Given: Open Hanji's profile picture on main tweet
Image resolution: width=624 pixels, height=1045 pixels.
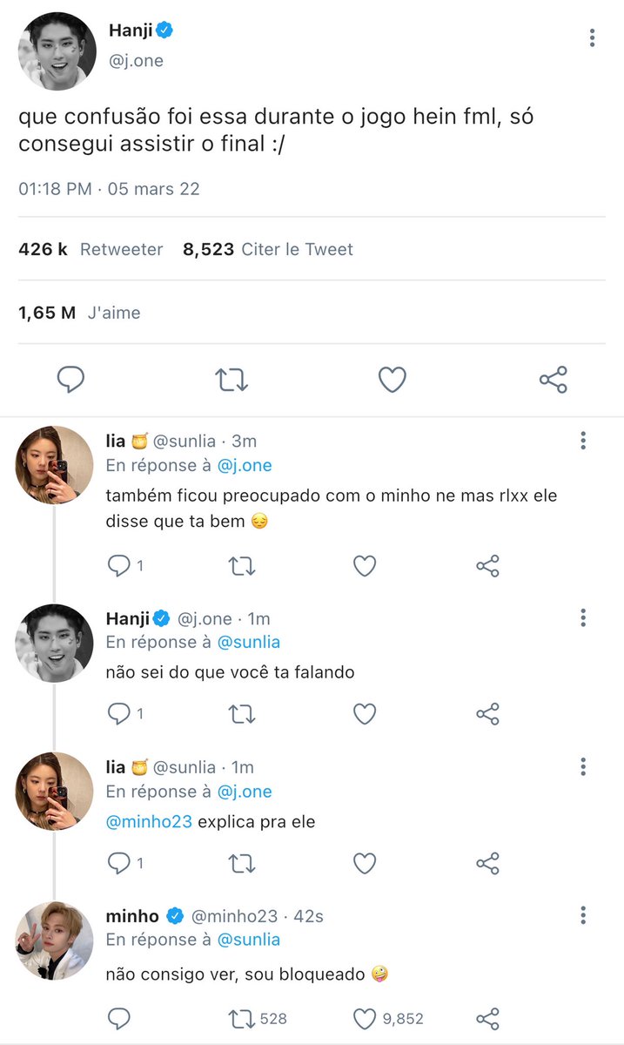Looking at the screenshot, I should click(x=57, y=51).
